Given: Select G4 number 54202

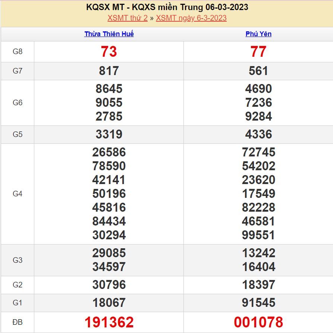Looking at the screenshot, I should (x=258, y=166).
